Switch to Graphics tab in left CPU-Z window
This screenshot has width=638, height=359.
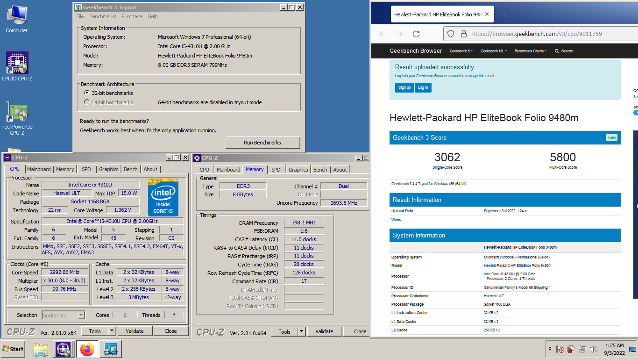tap(109, 169)
